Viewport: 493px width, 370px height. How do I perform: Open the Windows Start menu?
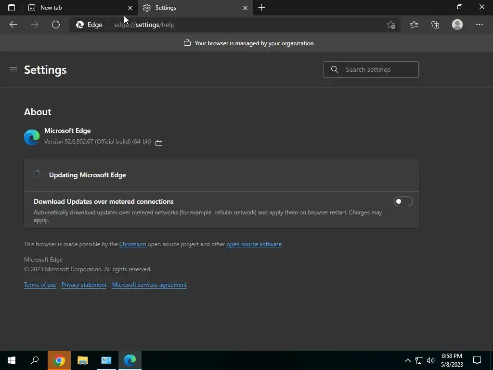(12, 360)
